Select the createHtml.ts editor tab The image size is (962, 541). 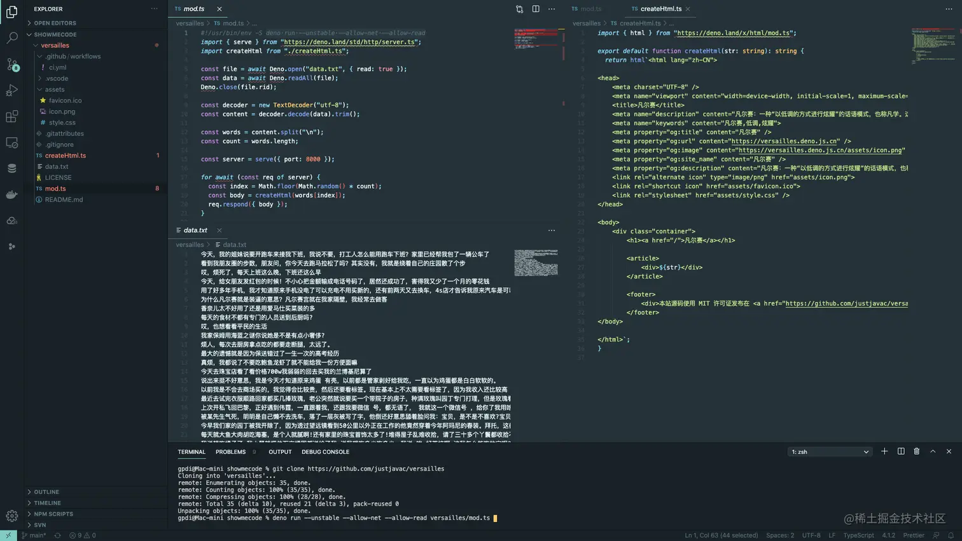[x=660, y=9]
